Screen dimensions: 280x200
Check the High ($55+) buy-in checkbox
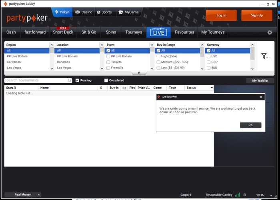coord(158,57)
